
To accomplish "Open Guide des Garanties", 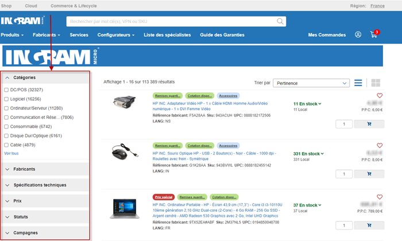I will coord(222,35).
